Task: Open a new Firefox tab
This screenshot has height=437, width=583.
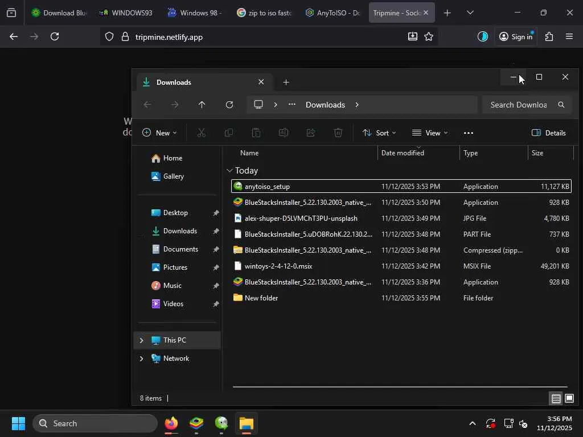Action: click(x=447, y=13)
